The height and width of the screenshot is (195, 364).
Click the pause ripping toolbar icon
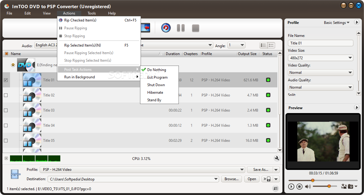click(x=181, y=28)
